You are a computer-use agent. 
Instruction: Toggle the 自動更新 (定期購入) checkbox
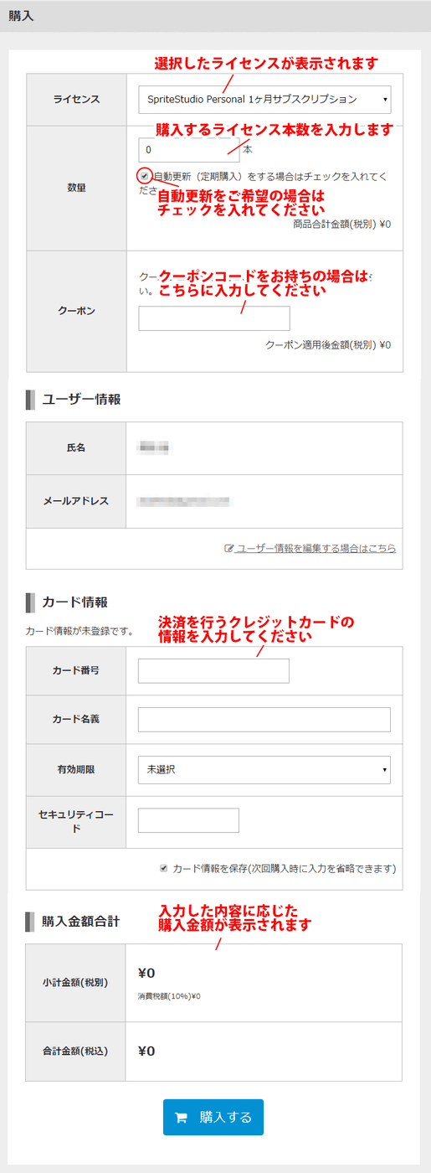coord(145,176)
